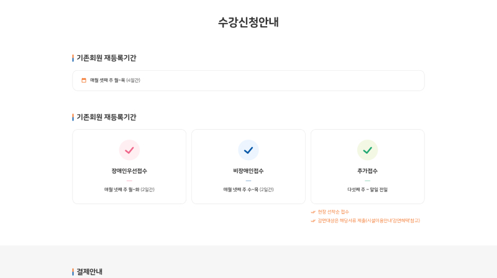The image size is (497, 278).
Task: Click check icon beside 현장 선착순 접수
Action: [313, 212]
